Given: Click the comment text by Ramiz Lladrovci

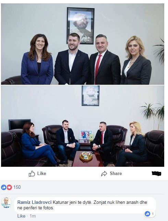Looking at the screenshot, I should [82, 205].
